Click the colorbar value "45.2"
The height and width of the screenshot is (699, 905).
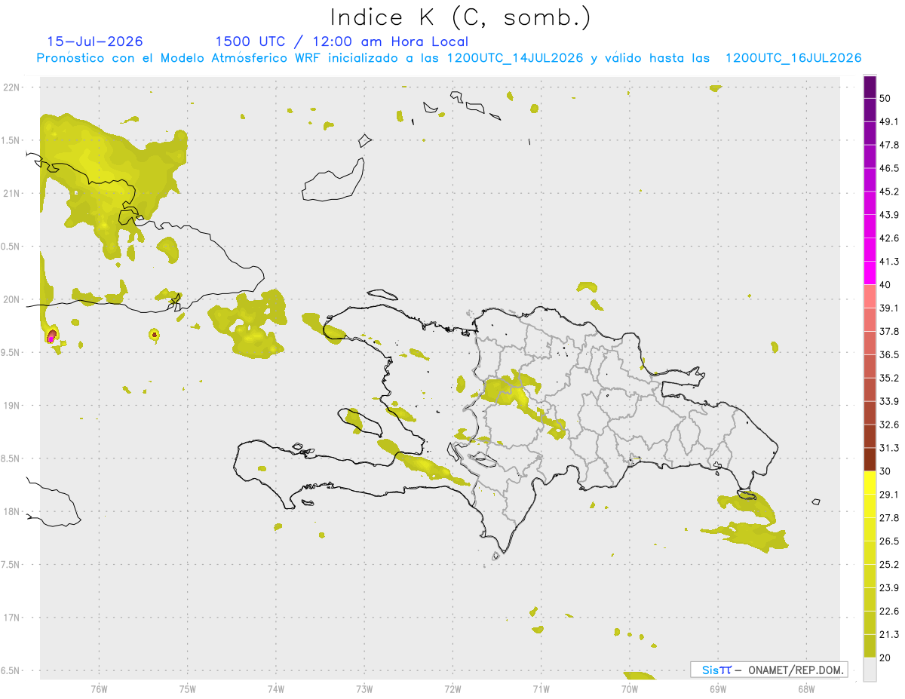click(889, 192)
